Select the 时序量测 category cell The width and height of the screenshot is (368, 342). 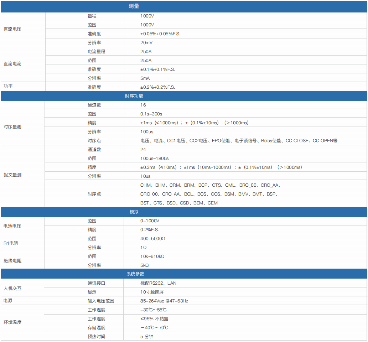[12, 127]
